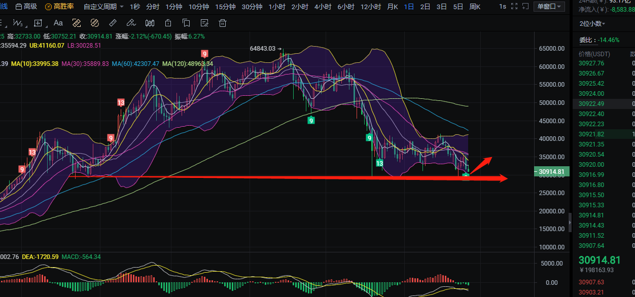The width and height of the screenshot is (635, 297).
Task: Click the 15分钟 interval button
Action: tap(225, 7)
